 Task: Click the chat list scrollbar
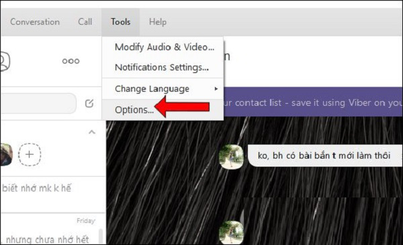[101, 236]
